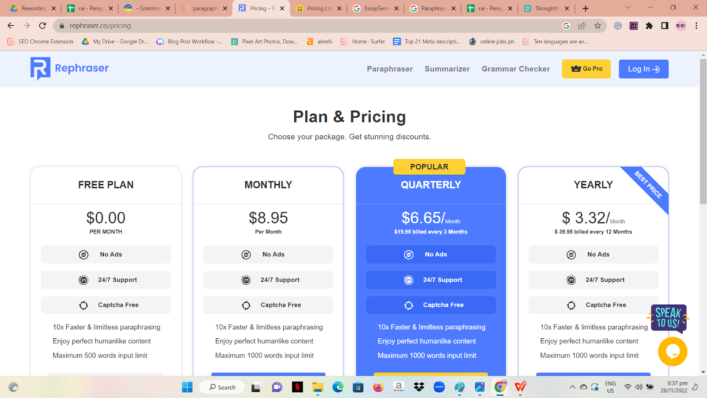Click the Google icon in address bar
707x398 pixels.
pos(566,26)
